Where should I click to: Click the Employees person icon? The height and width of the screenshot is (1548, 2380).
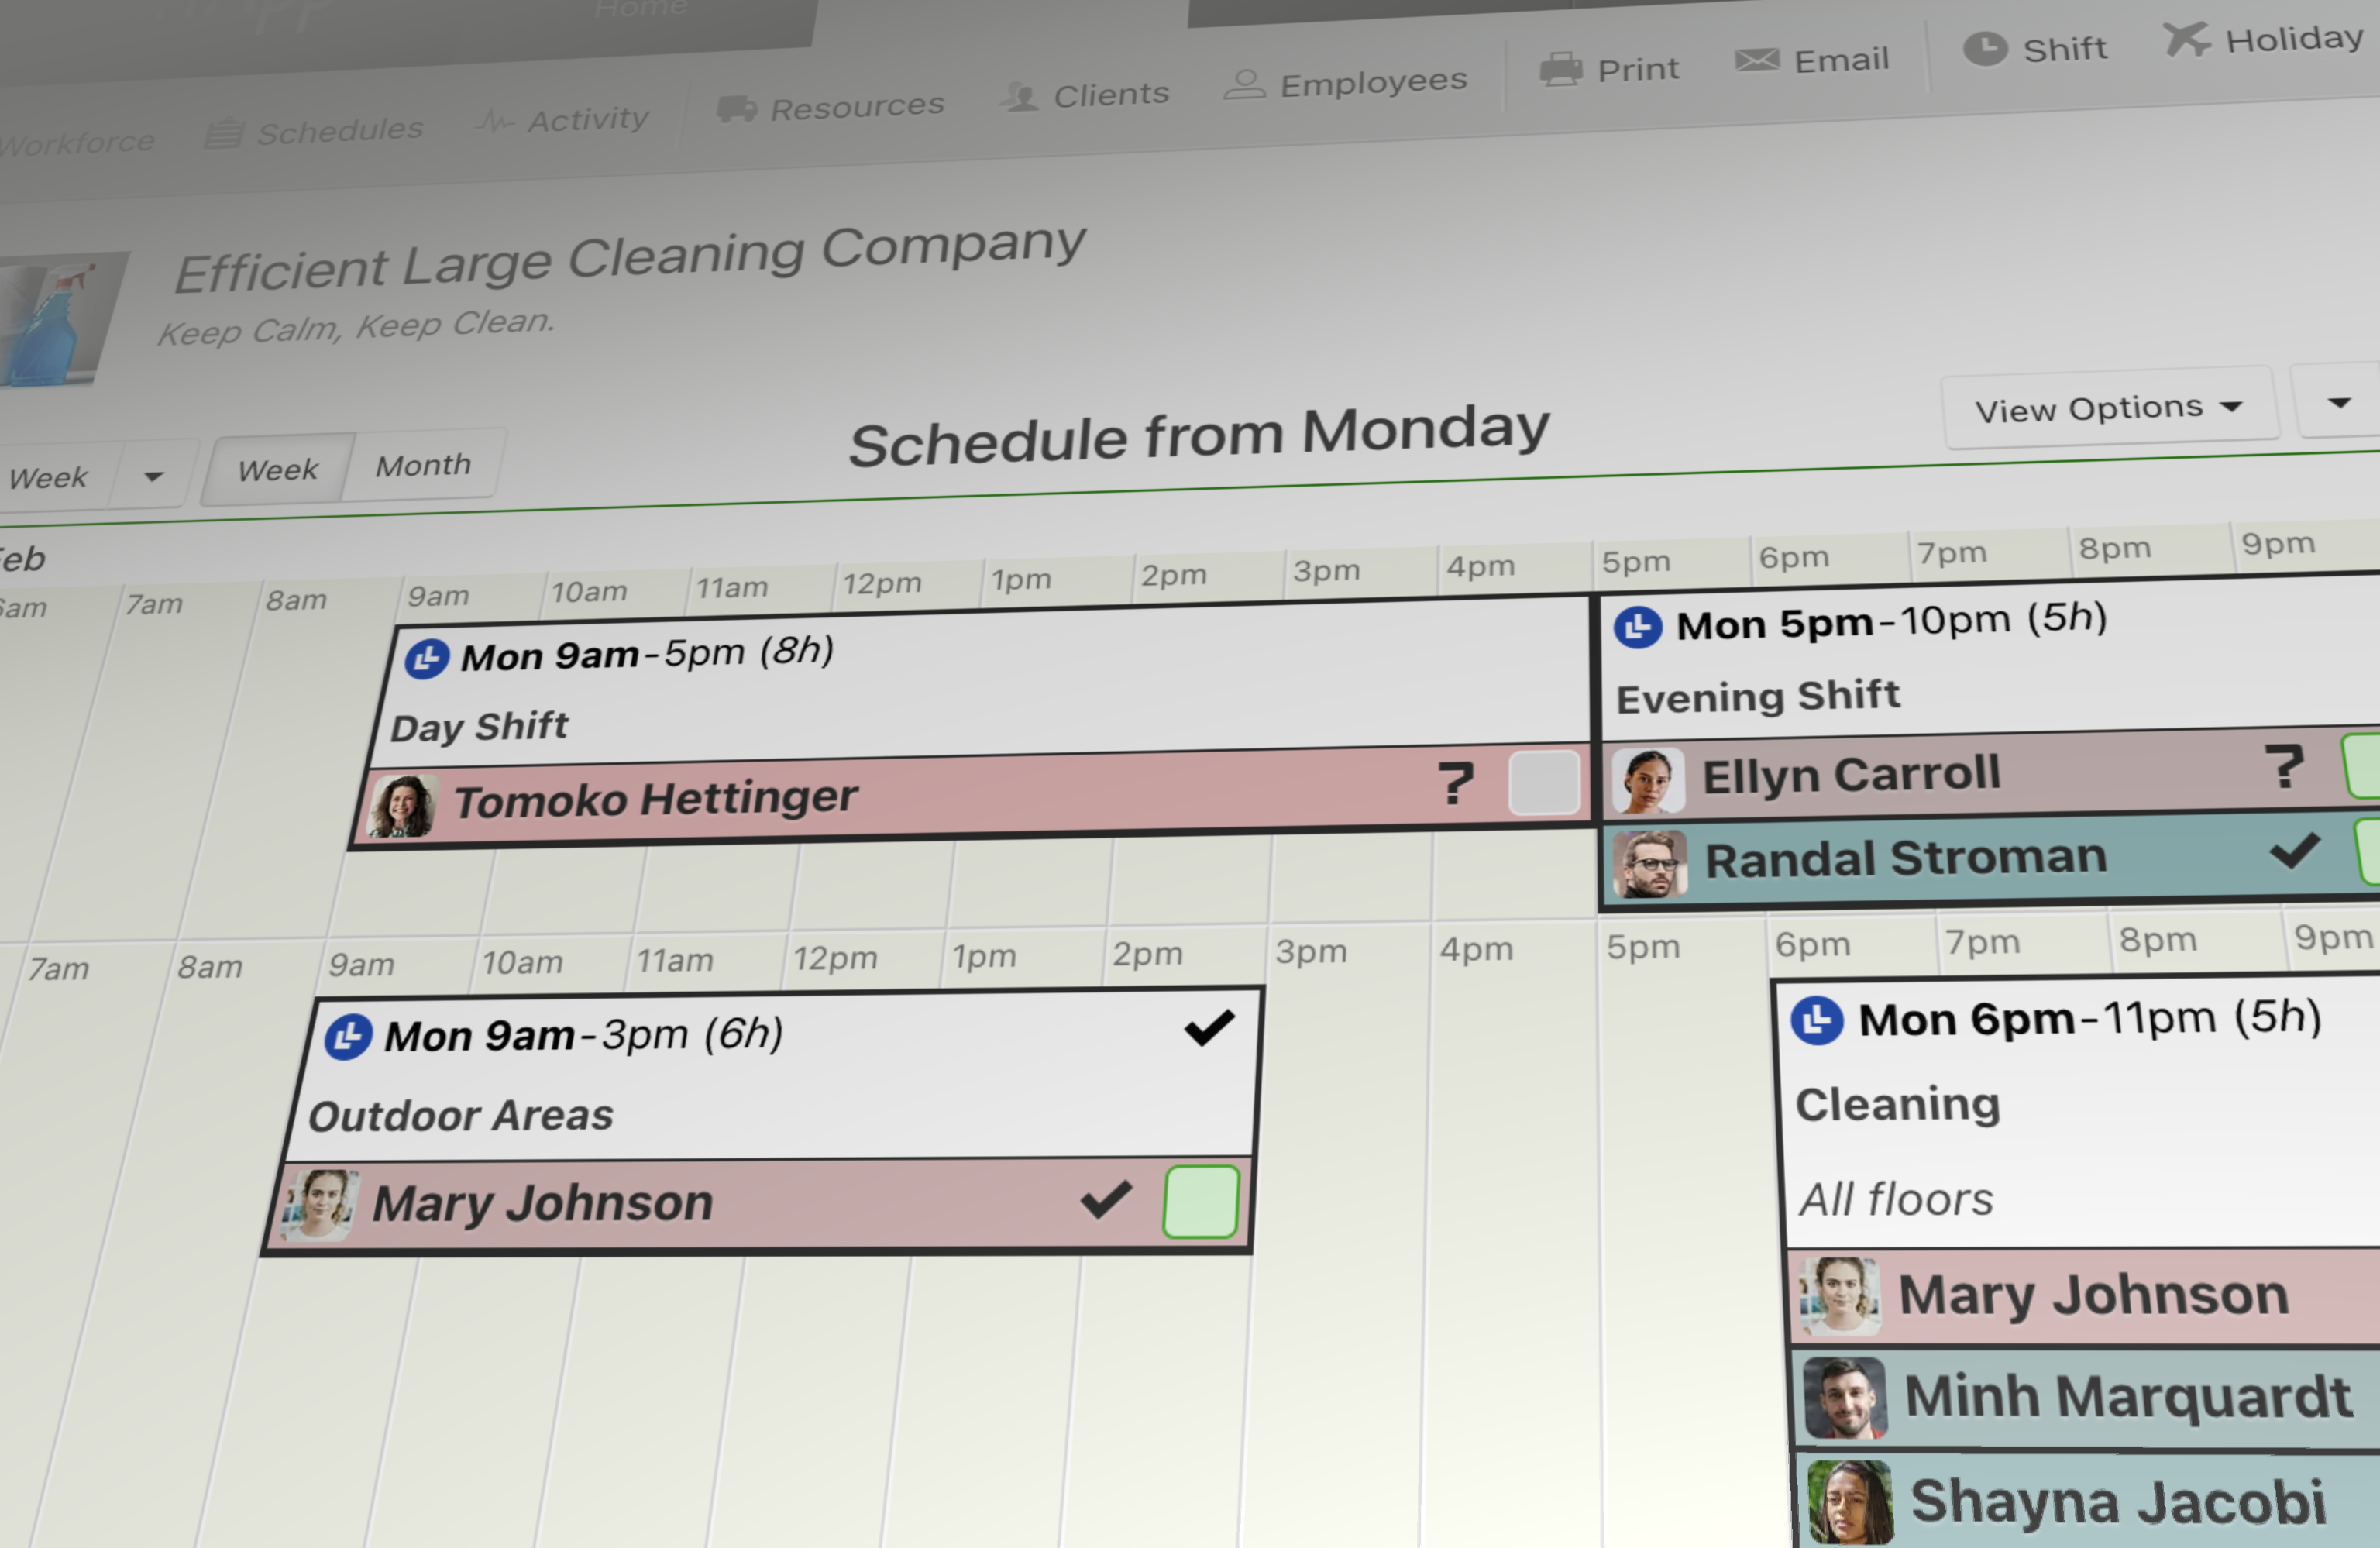[x=1245, y=84]
